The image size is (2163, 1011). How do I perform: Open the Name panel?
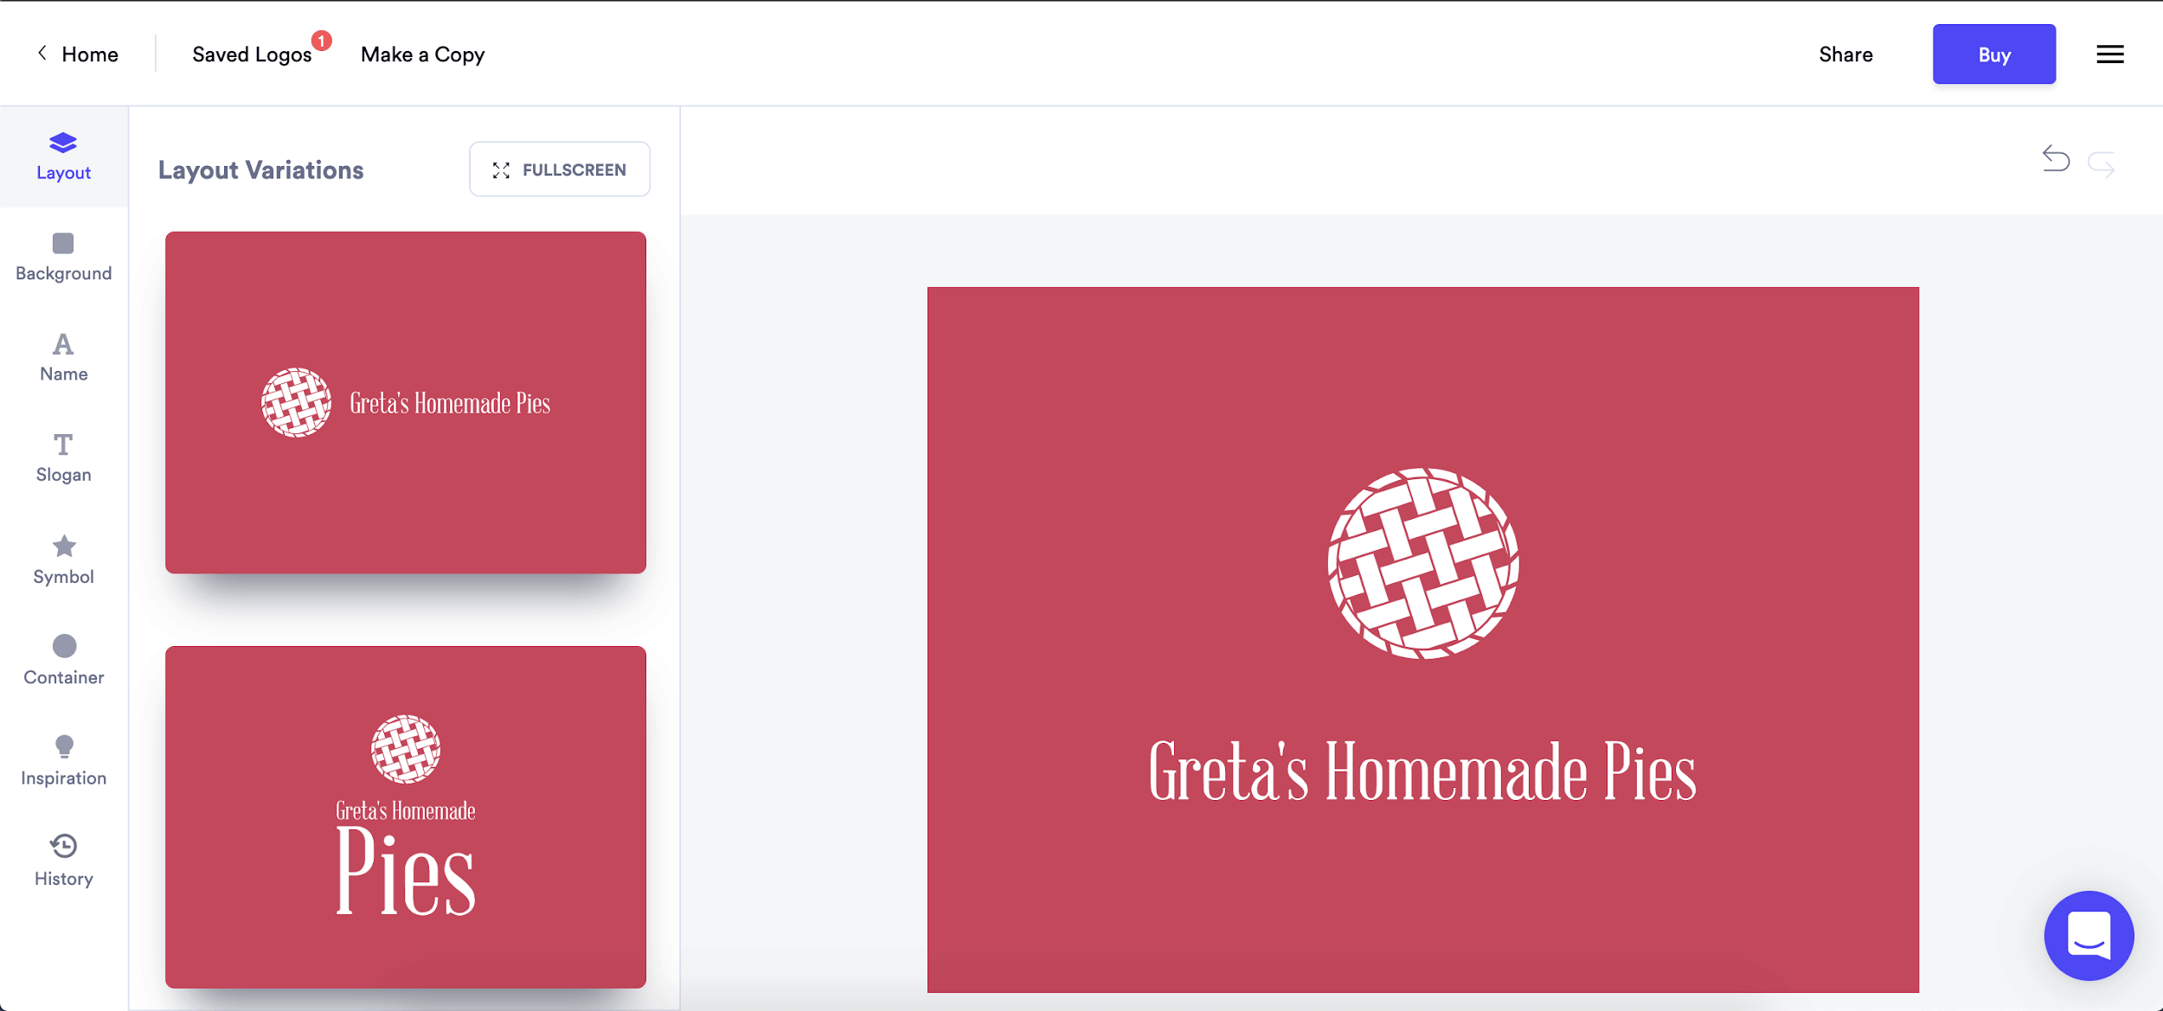[x=63, y=355]
